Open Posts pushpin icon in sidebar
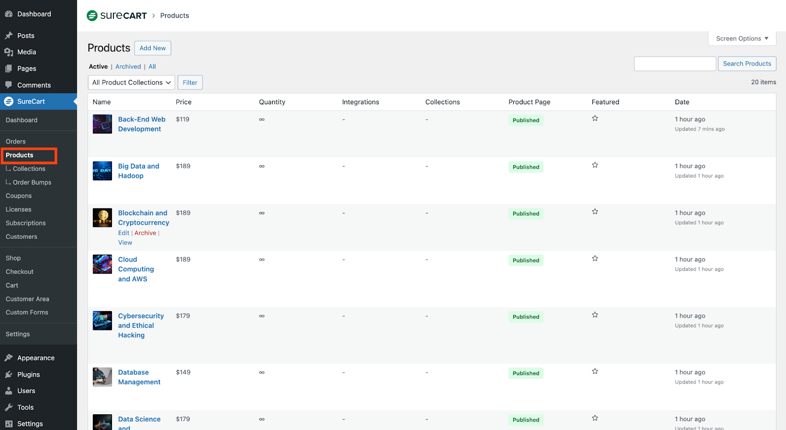Image resolution: width=786 pixels, height=430 pixels. [x=8, y=35]
